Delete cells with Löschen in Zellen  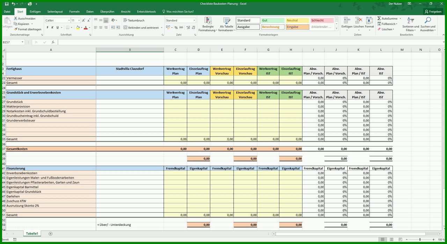click(359, 24)
